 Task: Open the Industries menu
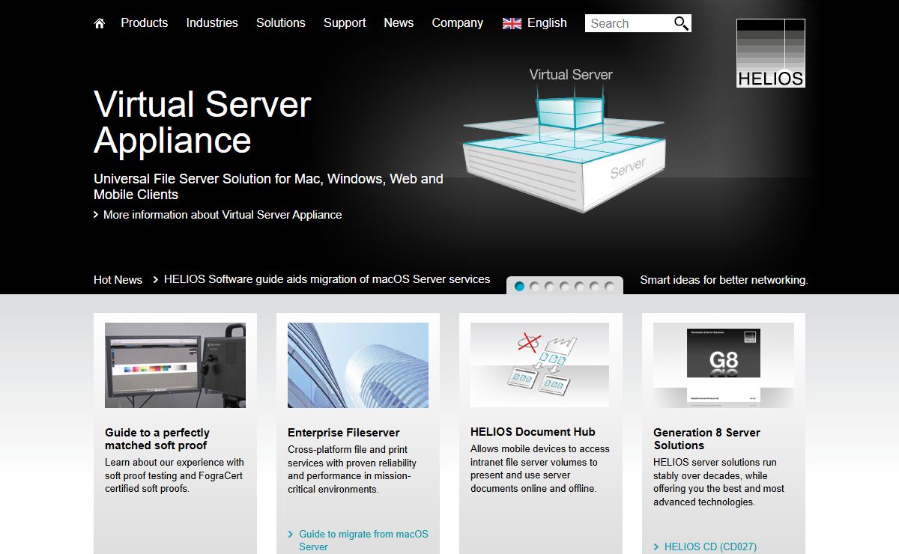212,23
